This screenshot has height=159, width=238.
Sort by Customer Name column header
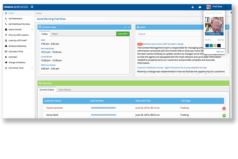(52, 101)
